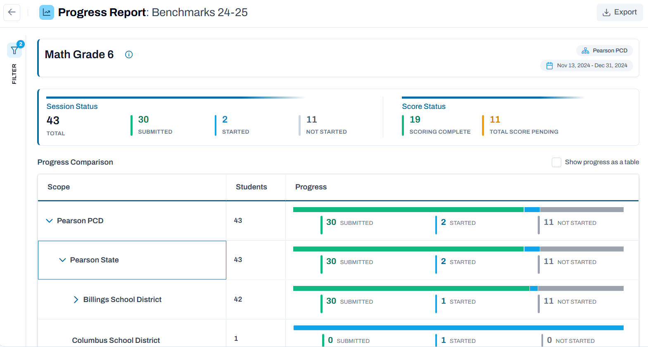Export the progress report
648x347 pixels.
620,12
